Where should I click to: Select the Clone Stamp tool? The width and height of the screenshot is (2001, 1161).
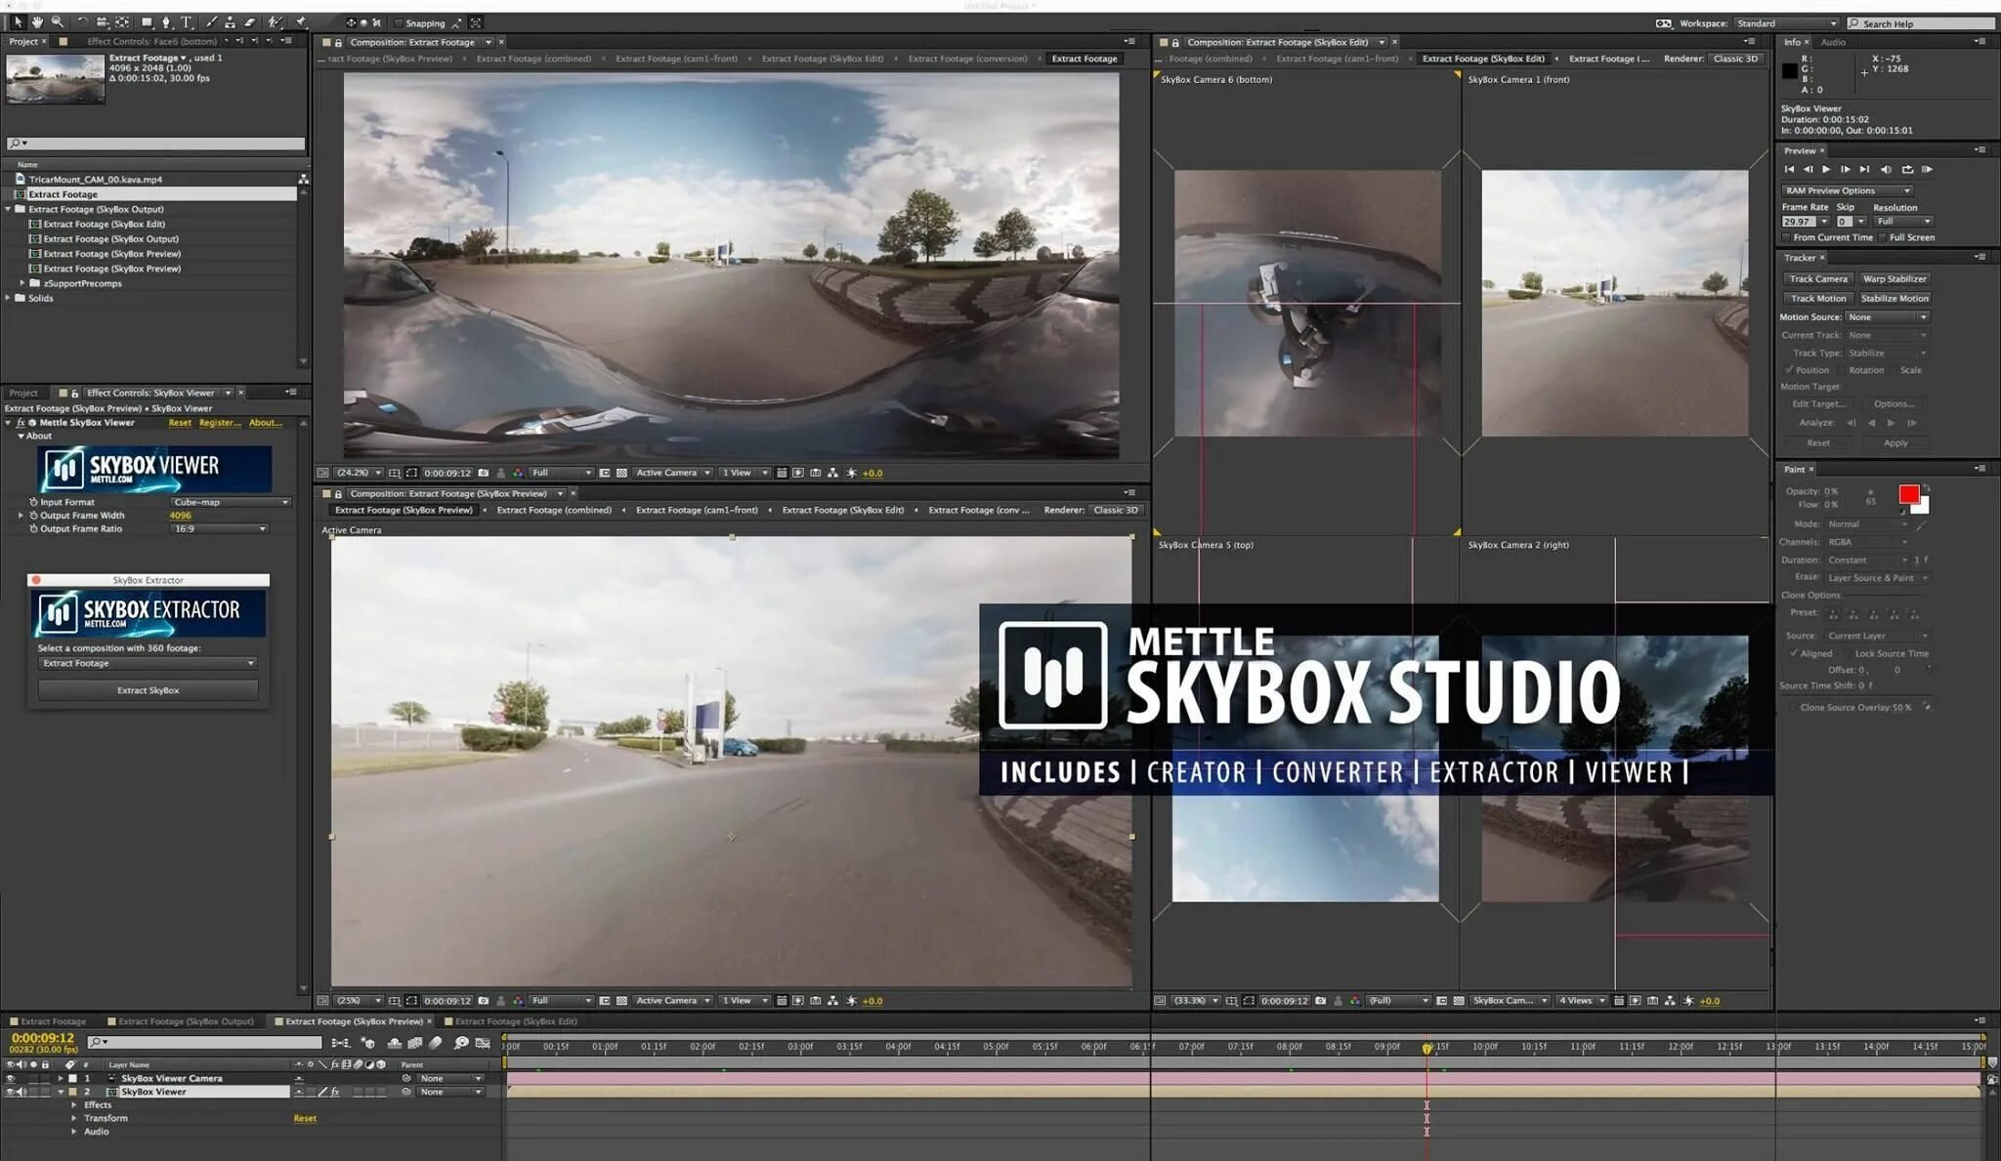(230, 21)
